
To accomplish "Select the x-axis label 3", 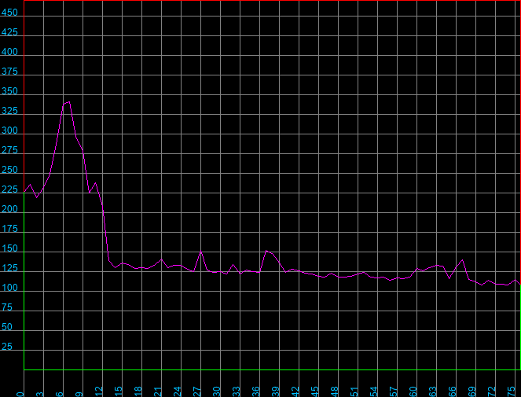I will [x=40, y=394].
